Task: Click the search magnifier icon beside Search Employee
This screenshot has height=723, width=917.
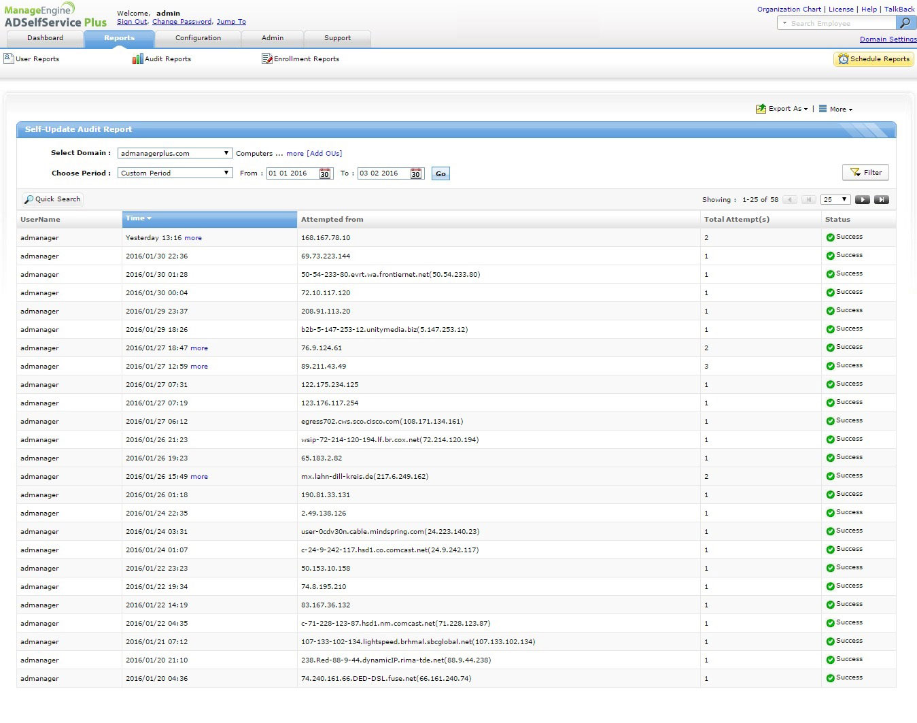Action: 905,23
